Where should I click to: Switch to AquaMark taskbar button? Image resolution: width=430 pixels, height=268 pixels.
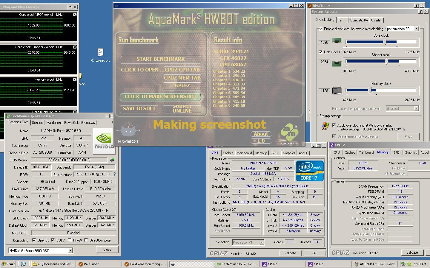[x=191, y=264]
